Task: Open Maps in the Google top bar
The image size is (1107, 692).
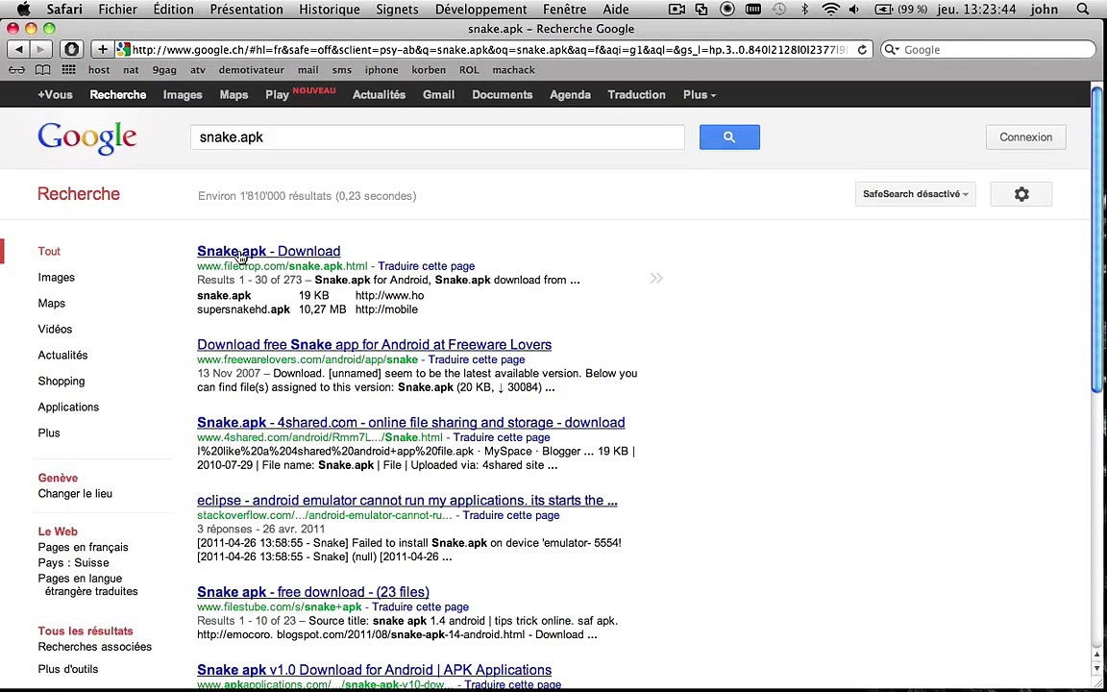Action: pos(234,94)
